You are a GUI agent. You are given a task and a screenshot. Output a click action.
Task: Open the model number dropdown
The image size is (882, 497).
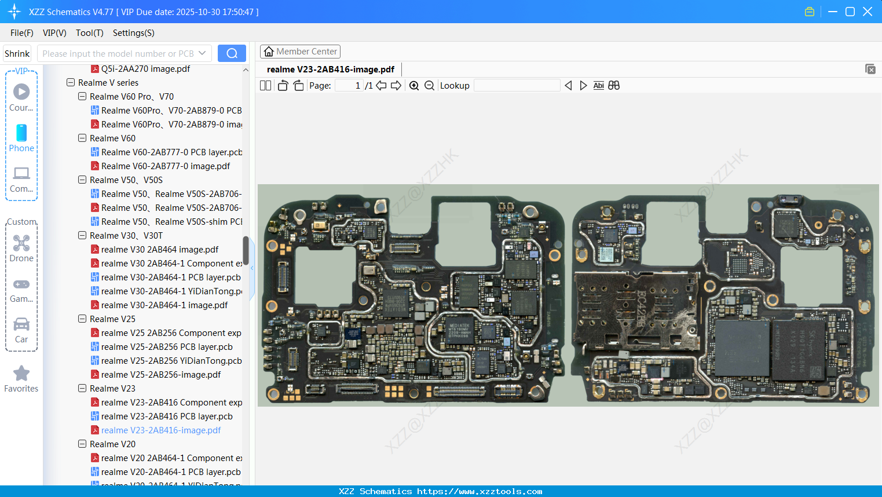click(202, 53)
